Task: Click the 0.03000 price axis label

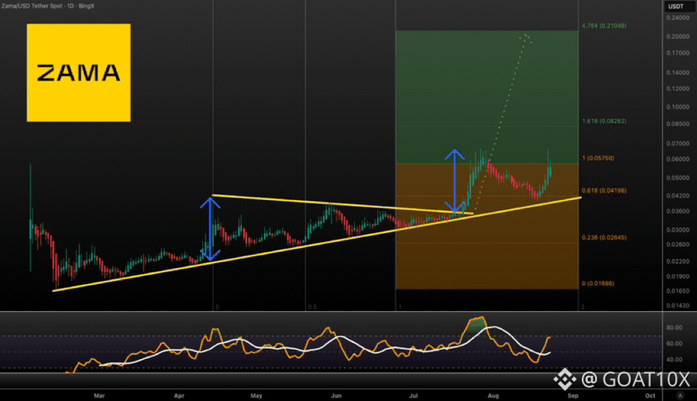Action: pyautogui.click(x=678, y=230)
